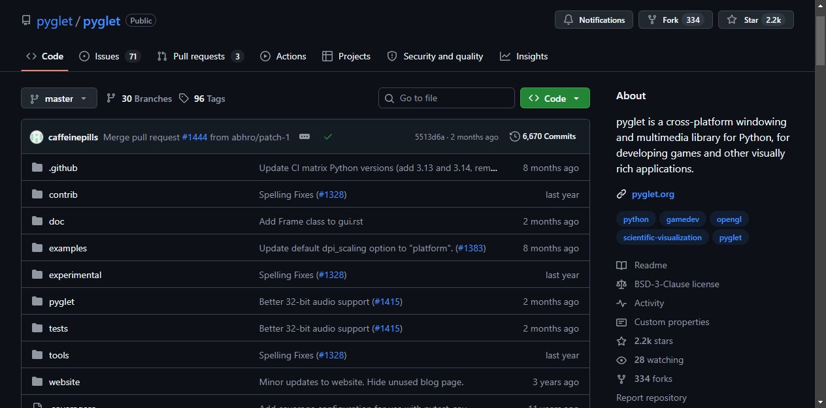Viewport: 826px width, 408px height.
Task: Open the pyglet owner link in header
Action: (x=55, y=21)
